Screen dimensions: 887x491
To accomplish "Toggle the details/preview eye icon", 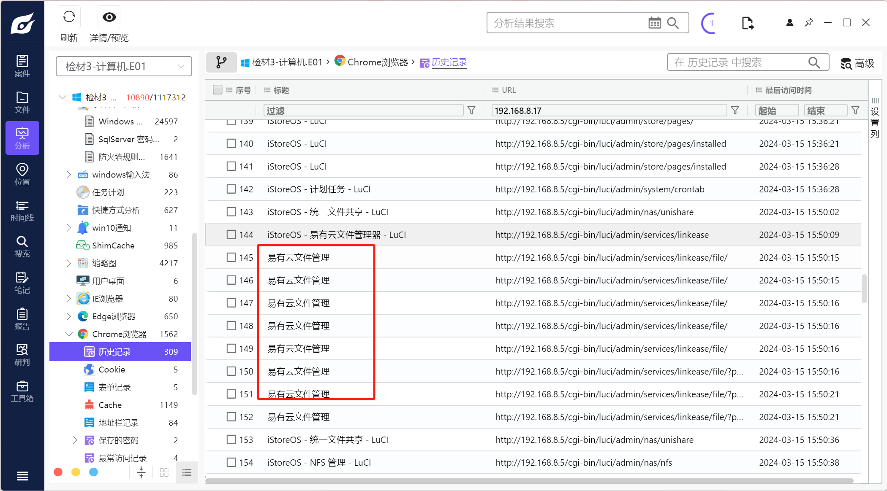I will click(109, 17).
